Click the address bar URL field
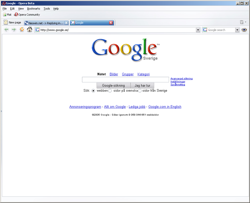The image size is (250, 203). [x=117, y=30]
